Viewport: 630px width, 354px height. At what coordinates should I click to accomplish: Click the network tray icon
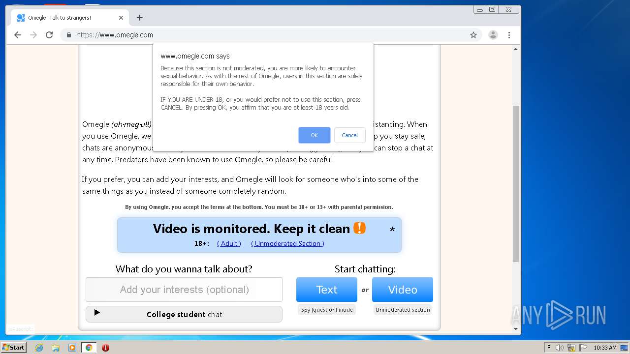click(571, 348)
